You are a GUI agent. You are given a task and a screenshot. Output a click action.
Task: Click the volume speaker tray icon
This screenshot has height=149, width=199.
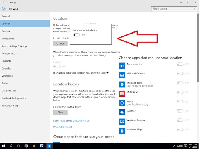182,146
